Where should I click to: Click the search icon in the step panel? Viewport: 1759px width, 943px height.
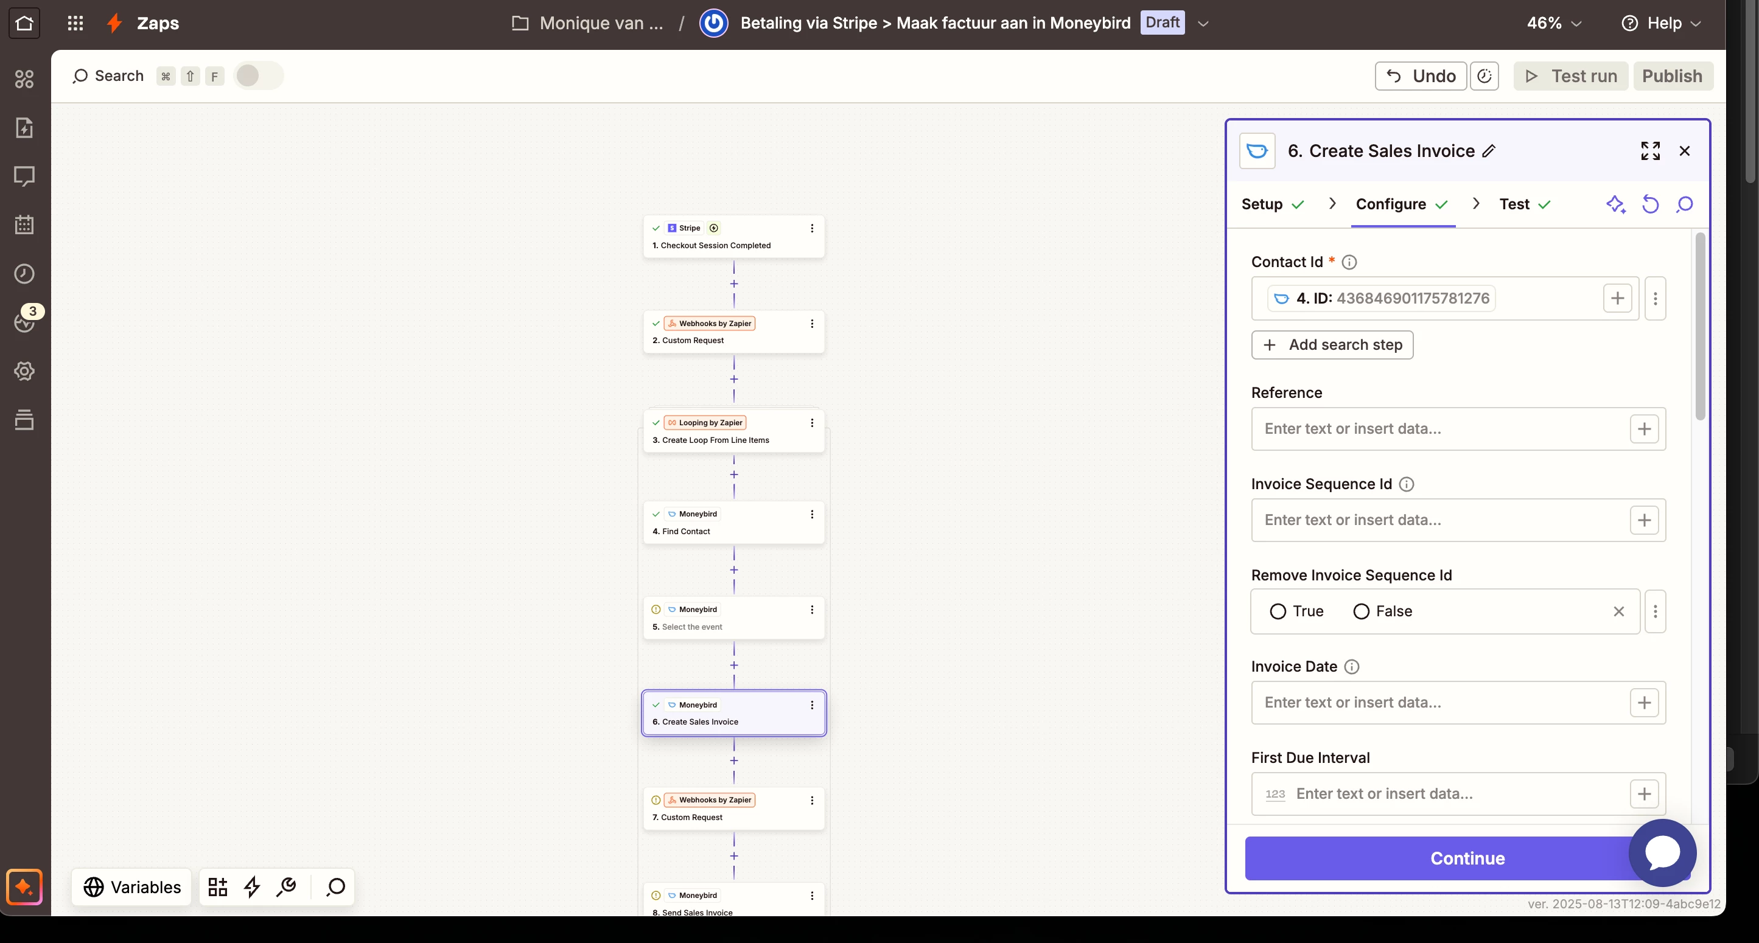(x=1685, y=204)
